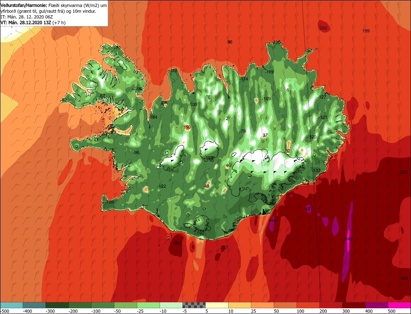Screen dimensions: 411x314
Task: Click the purple legend swatch between 400 and 500
Action: coord(376,305)
